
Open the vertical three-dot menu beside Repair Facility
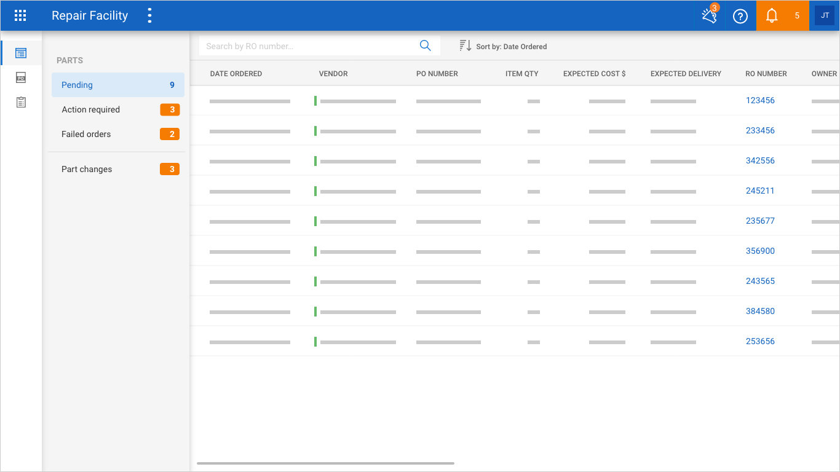149,16
